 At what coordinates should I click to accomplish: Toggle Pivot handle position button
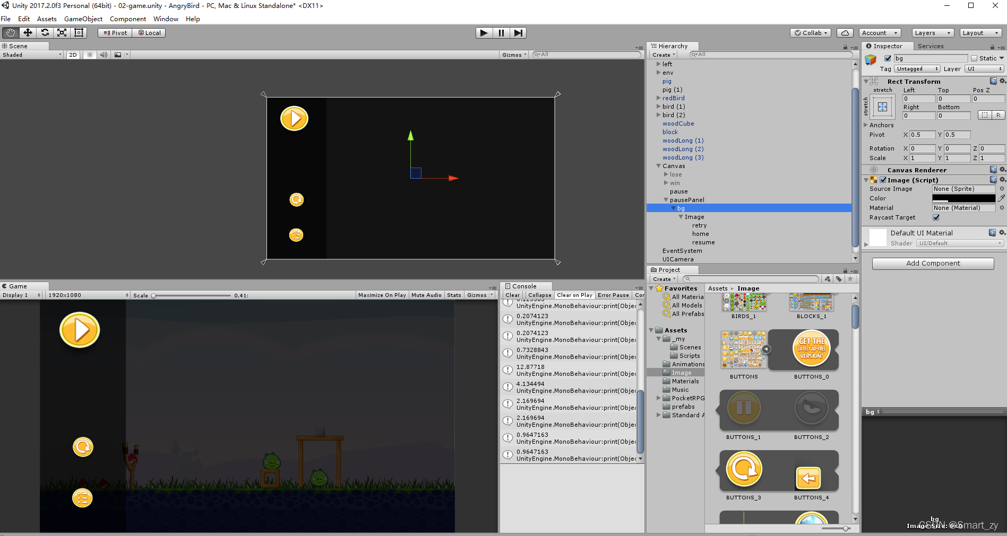tap(115, 33)
